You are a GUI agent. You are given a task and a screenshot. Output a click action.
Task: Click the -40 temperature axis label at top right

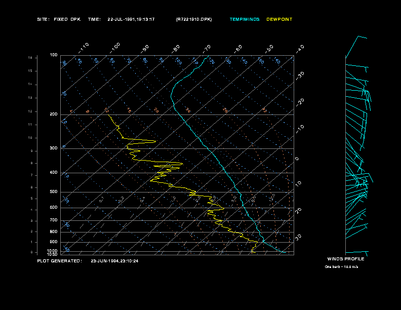click(x=300, y=48)
